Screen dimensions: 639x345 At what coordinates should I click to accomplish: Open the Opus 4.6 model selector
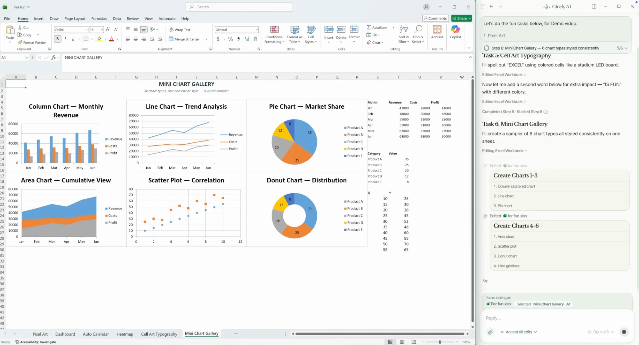point(601,332)
